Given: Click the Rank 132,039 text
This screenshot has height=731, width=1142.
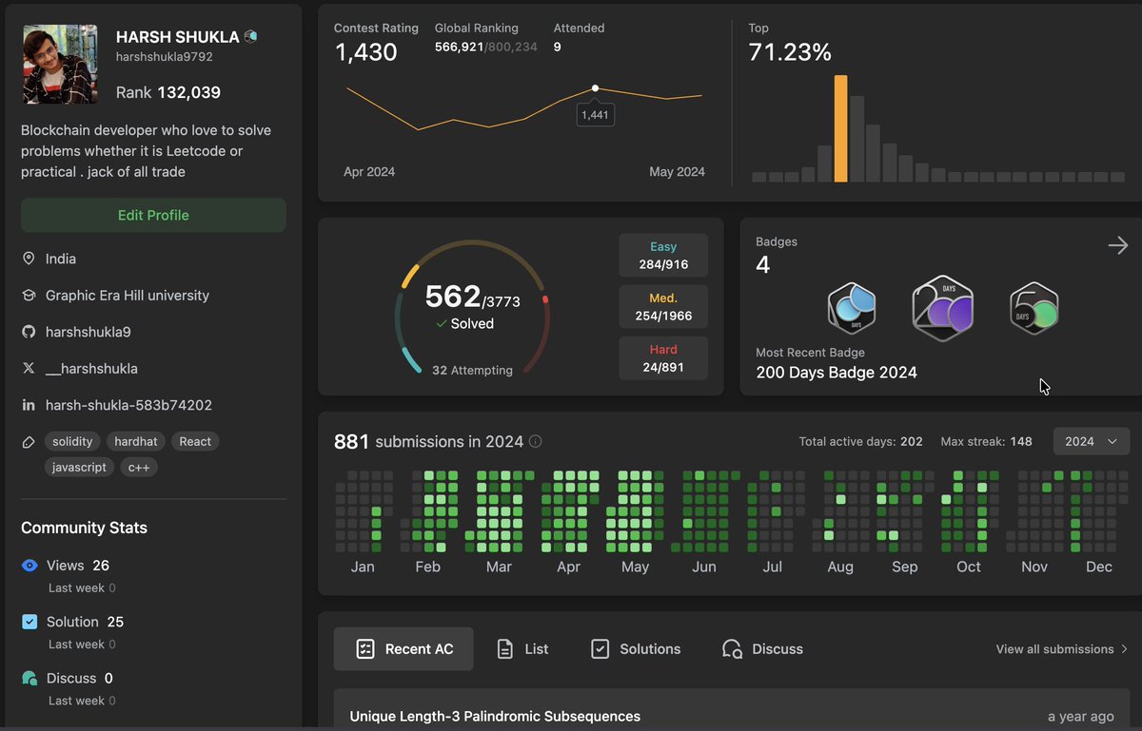Looking at the screenshot, I should tap(168, 92).
